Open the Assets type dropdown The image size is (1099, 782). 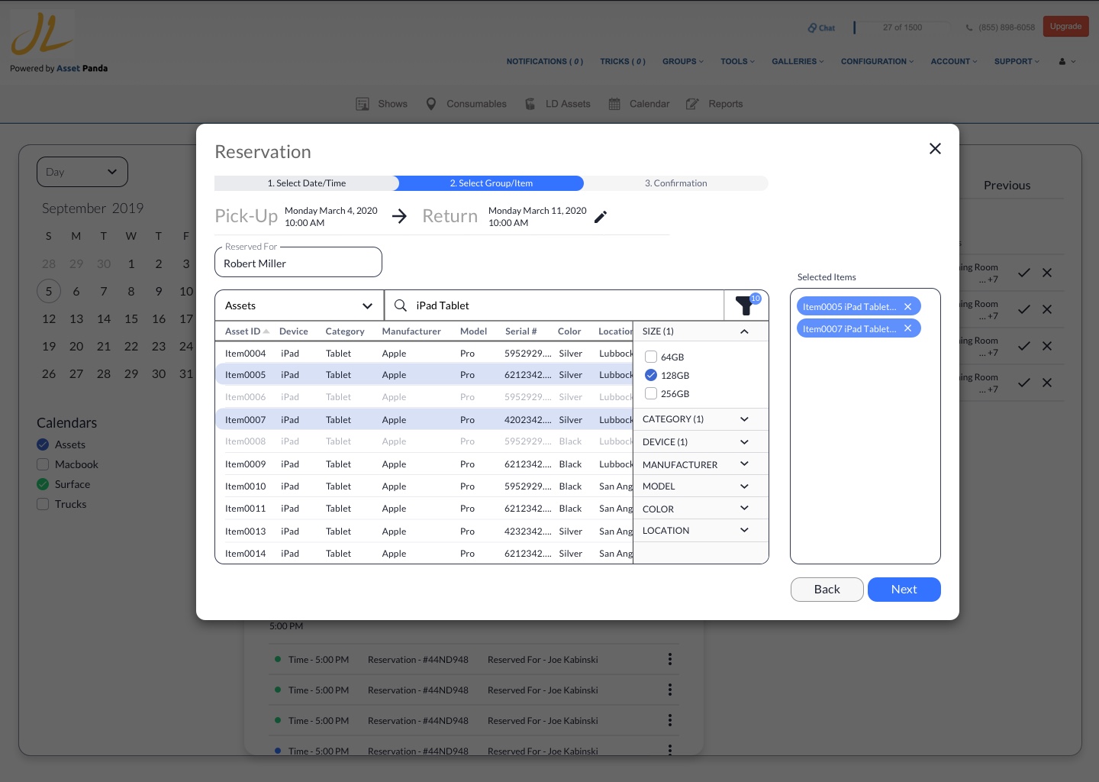(298, 305)
